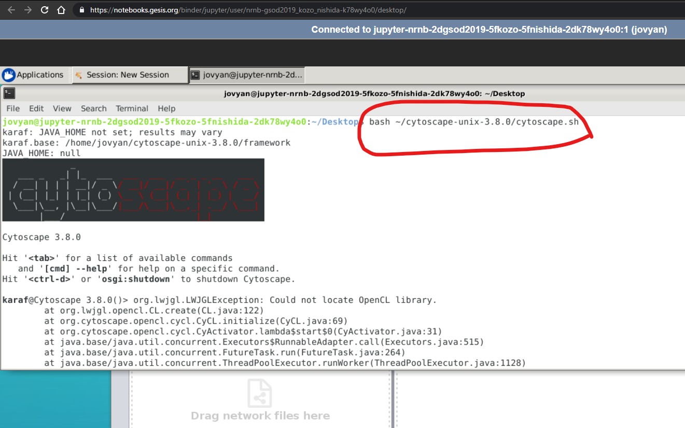The width and height of the screenshot is (685, 428).
Task: Open the terminal View menu
Action: pyautogui.click(x=62, y=108)
